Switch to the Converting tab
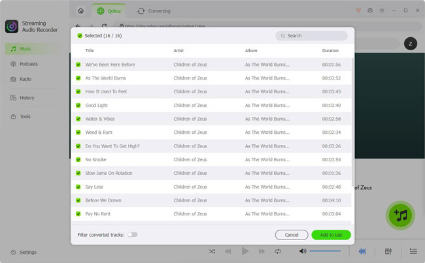 (154, 11)
